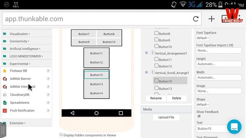Open a new browser tab
246x138 pixels.
coord(211,19)
